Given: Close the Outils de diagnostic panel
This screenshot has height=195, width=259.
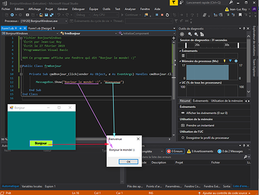Looking at the screenshot, I should coord(248,28).
